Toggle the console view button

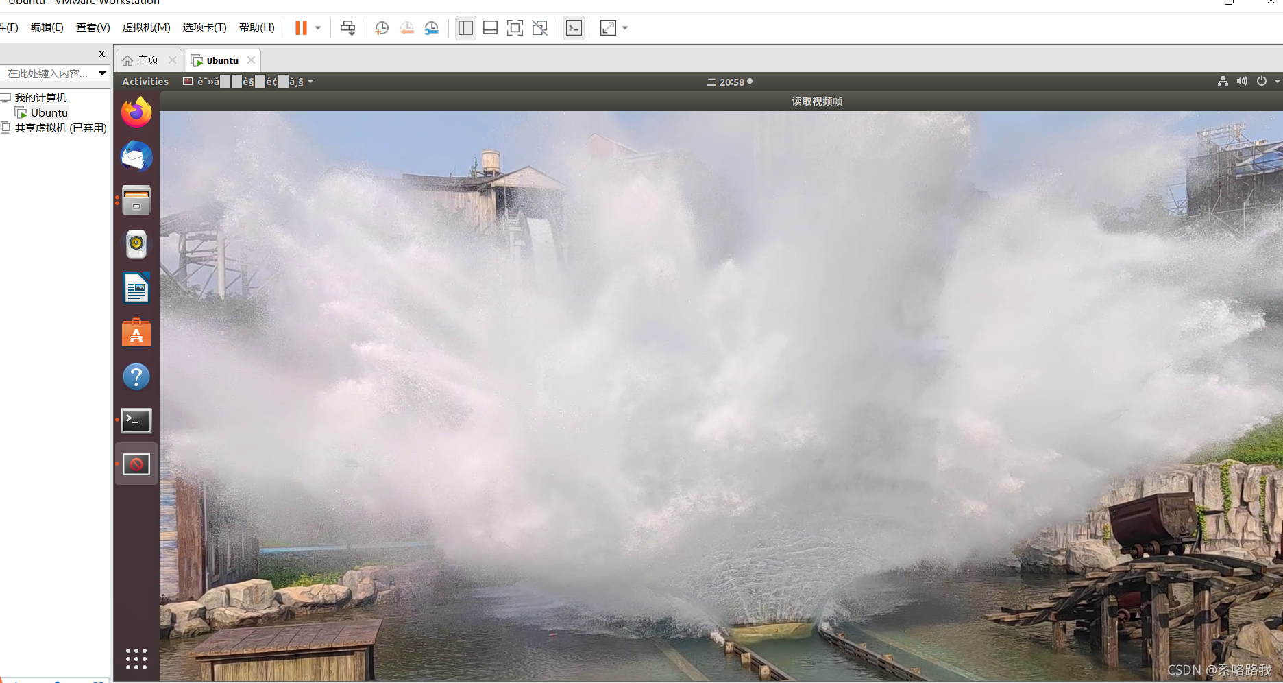tap(574, 28)
